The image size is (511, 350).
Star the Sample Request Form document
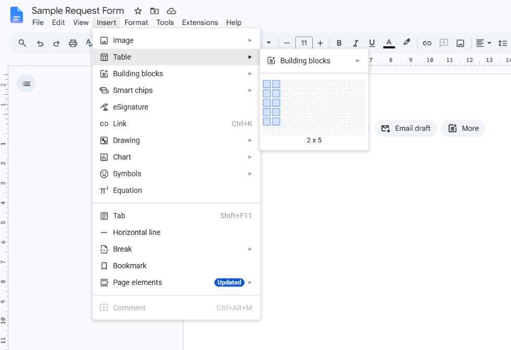click(138, 11)
